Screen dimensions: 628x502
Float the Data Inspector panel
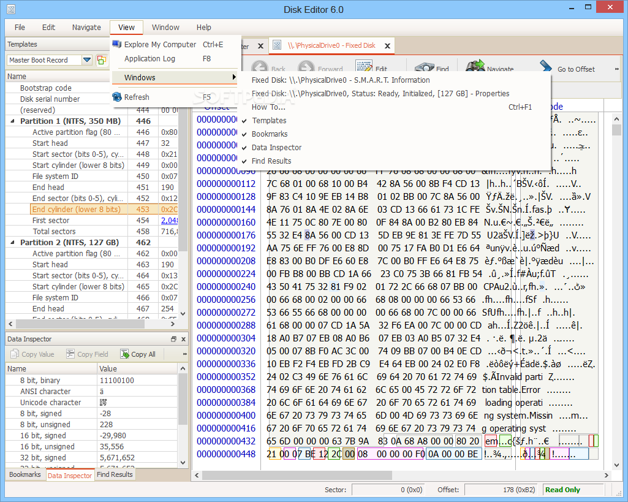[x=174, y=339]
